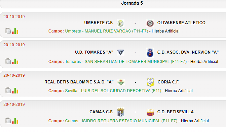Select team name CAMAS C.F.
The image size is (226, 133).
[x=101, y=112]
